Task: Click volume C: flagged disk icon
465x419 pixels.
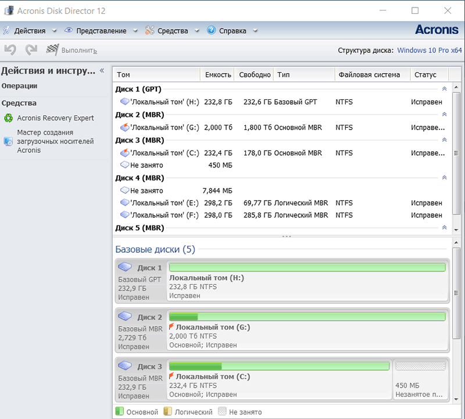Action: pyautogui.click(x=124, y=152)
